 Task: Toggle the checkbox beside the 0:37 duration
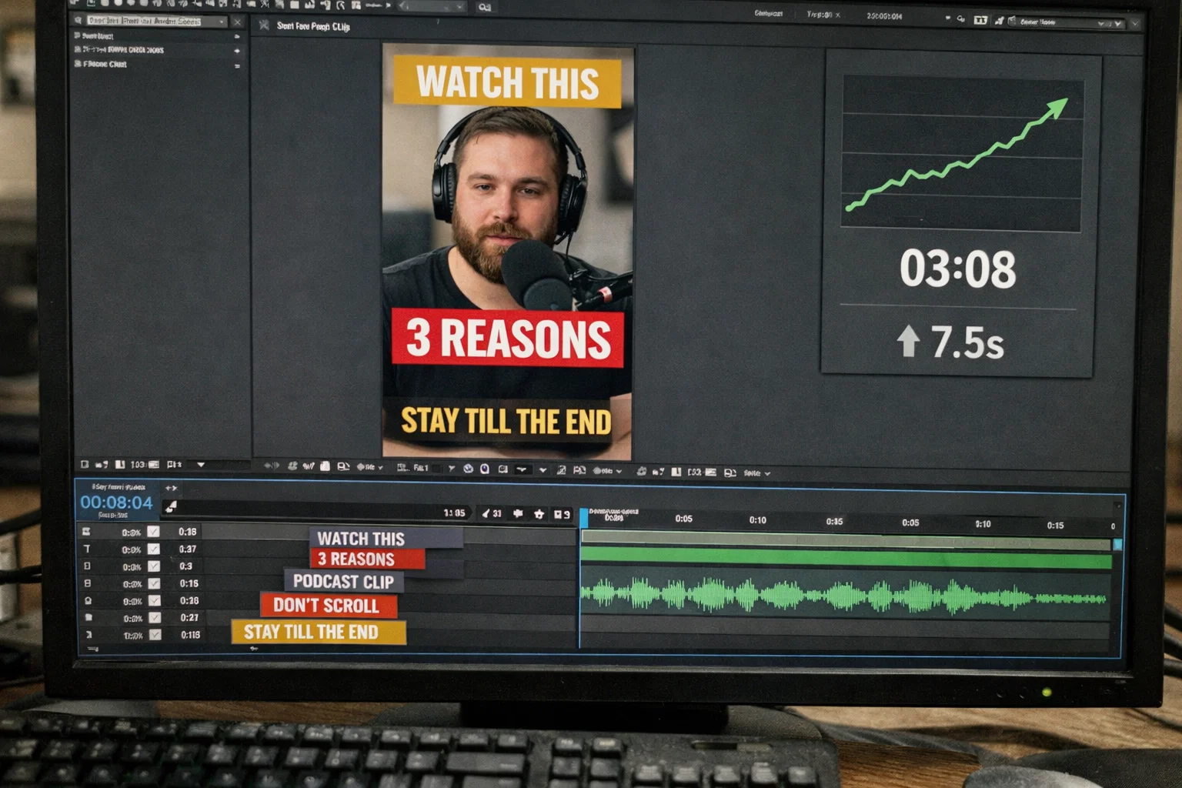(x=153, y=548)
